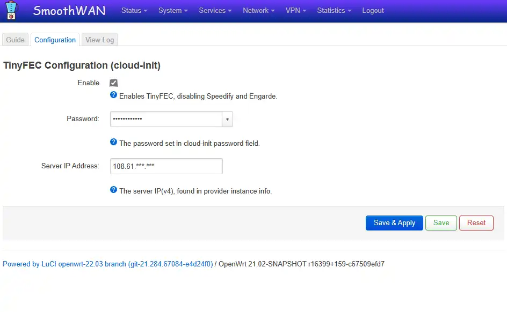Screen dimensions: 507x312
Task: Click the SmoothWAN blender logo icon
Action: [x=11, y=10]
